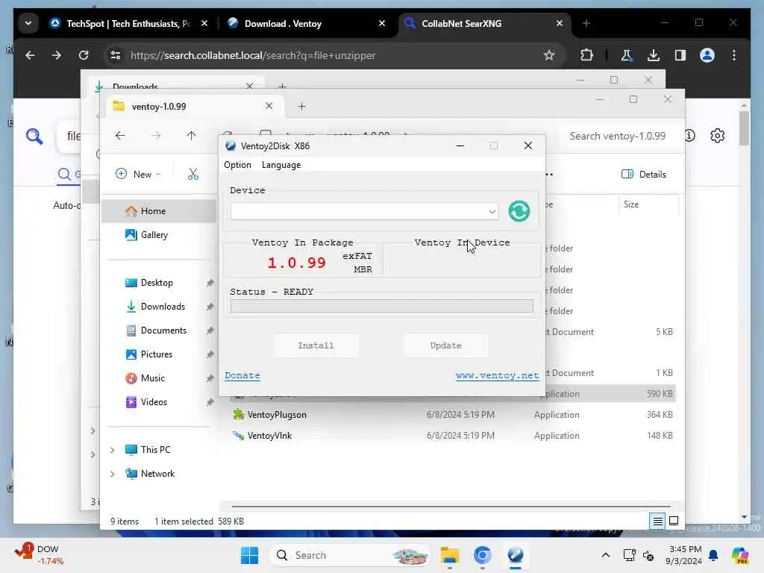
Task: Open Chrome extensions puzzle icon
Action: 586,55
